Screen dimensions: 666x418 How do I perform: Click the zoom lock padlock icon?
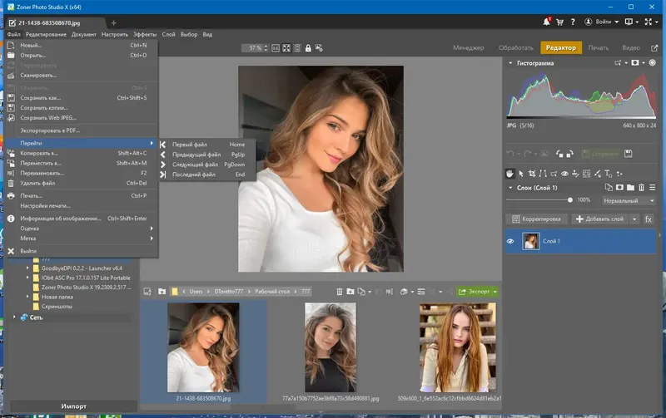[x=308, y=48]
